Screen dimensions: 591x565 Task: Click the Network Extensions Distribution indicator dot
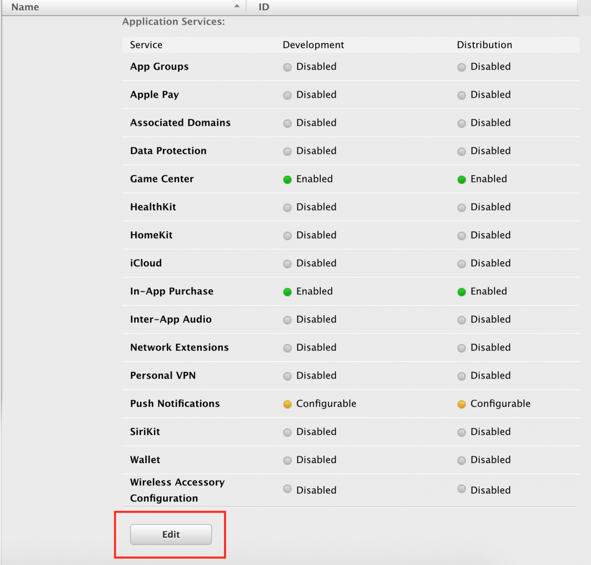tap(461, 348)
